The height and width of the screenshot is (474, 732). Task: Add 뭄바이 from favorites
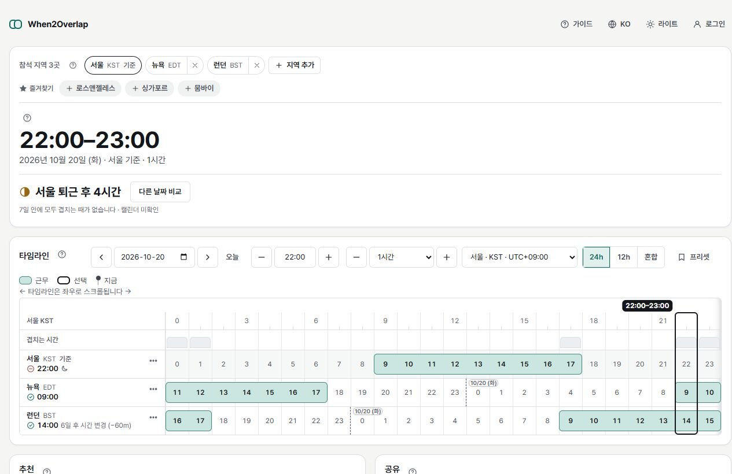(199, 88)
